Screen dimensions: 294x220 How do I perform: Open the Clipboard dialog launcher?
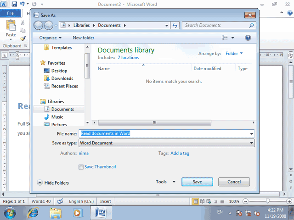coord(26,46)
